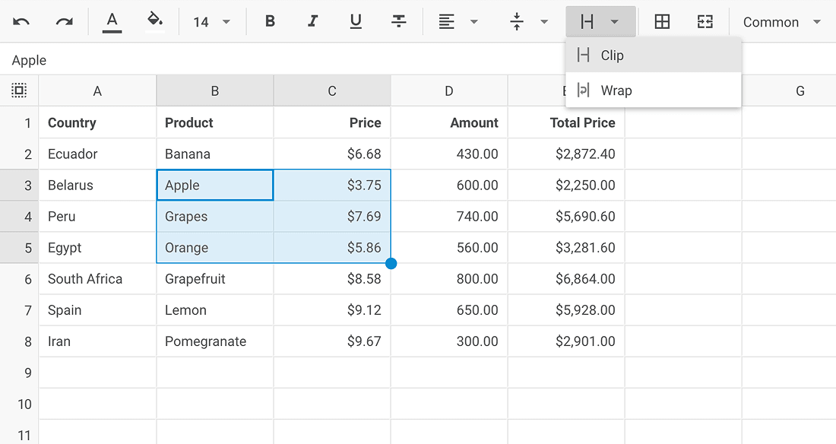Click the Total Price header cell
The height and width of the screenshot is (444, 836).
(566, 122)
